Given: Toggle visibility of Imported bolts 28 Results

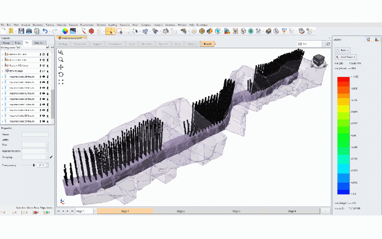Looking at the screenshot, I should pos(44,76).
